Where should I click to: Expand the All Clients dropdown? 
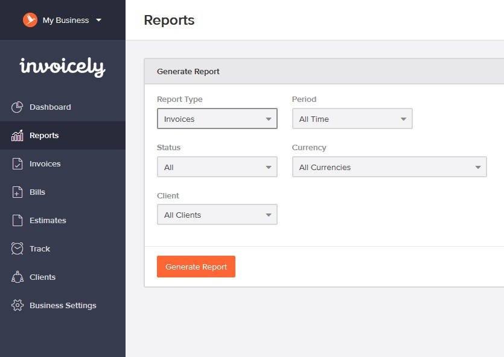[217, 215]
